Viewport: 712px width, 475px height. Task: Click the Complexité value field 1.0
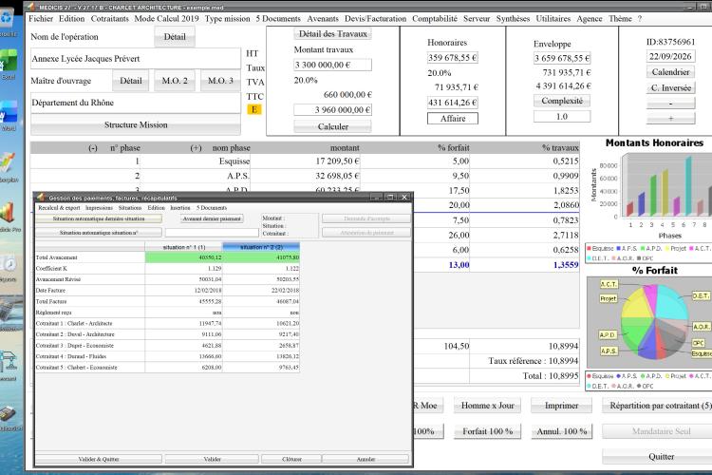(x=562, y=117)
